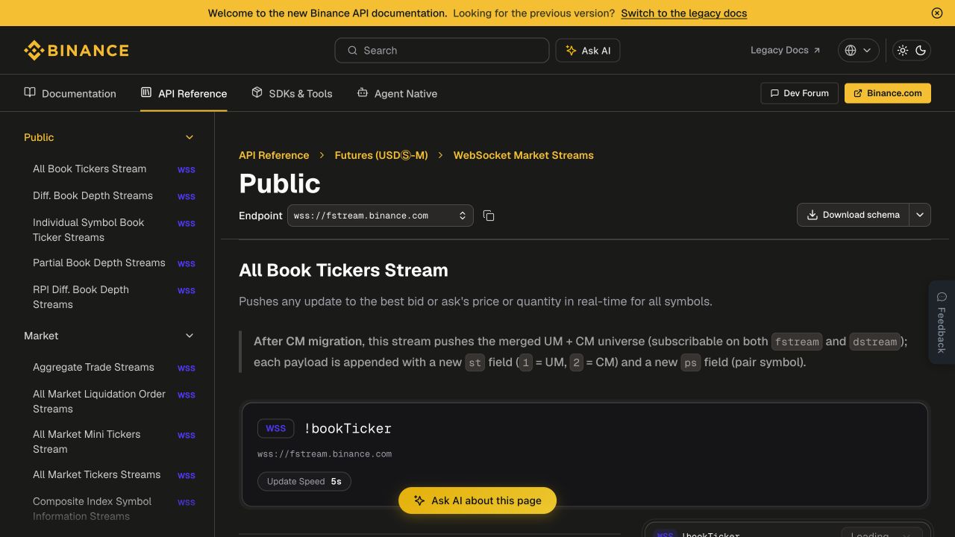The width and height of the screenshot is (955, 537).
Task: Go to Binance.com button
Action: [x=887, y=93]
